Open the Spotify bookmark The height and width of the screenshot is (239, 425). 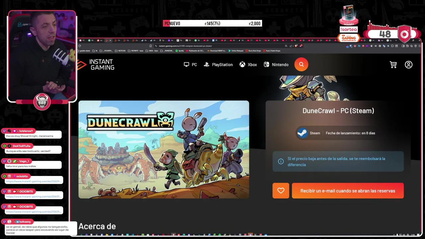pos(180,51)
